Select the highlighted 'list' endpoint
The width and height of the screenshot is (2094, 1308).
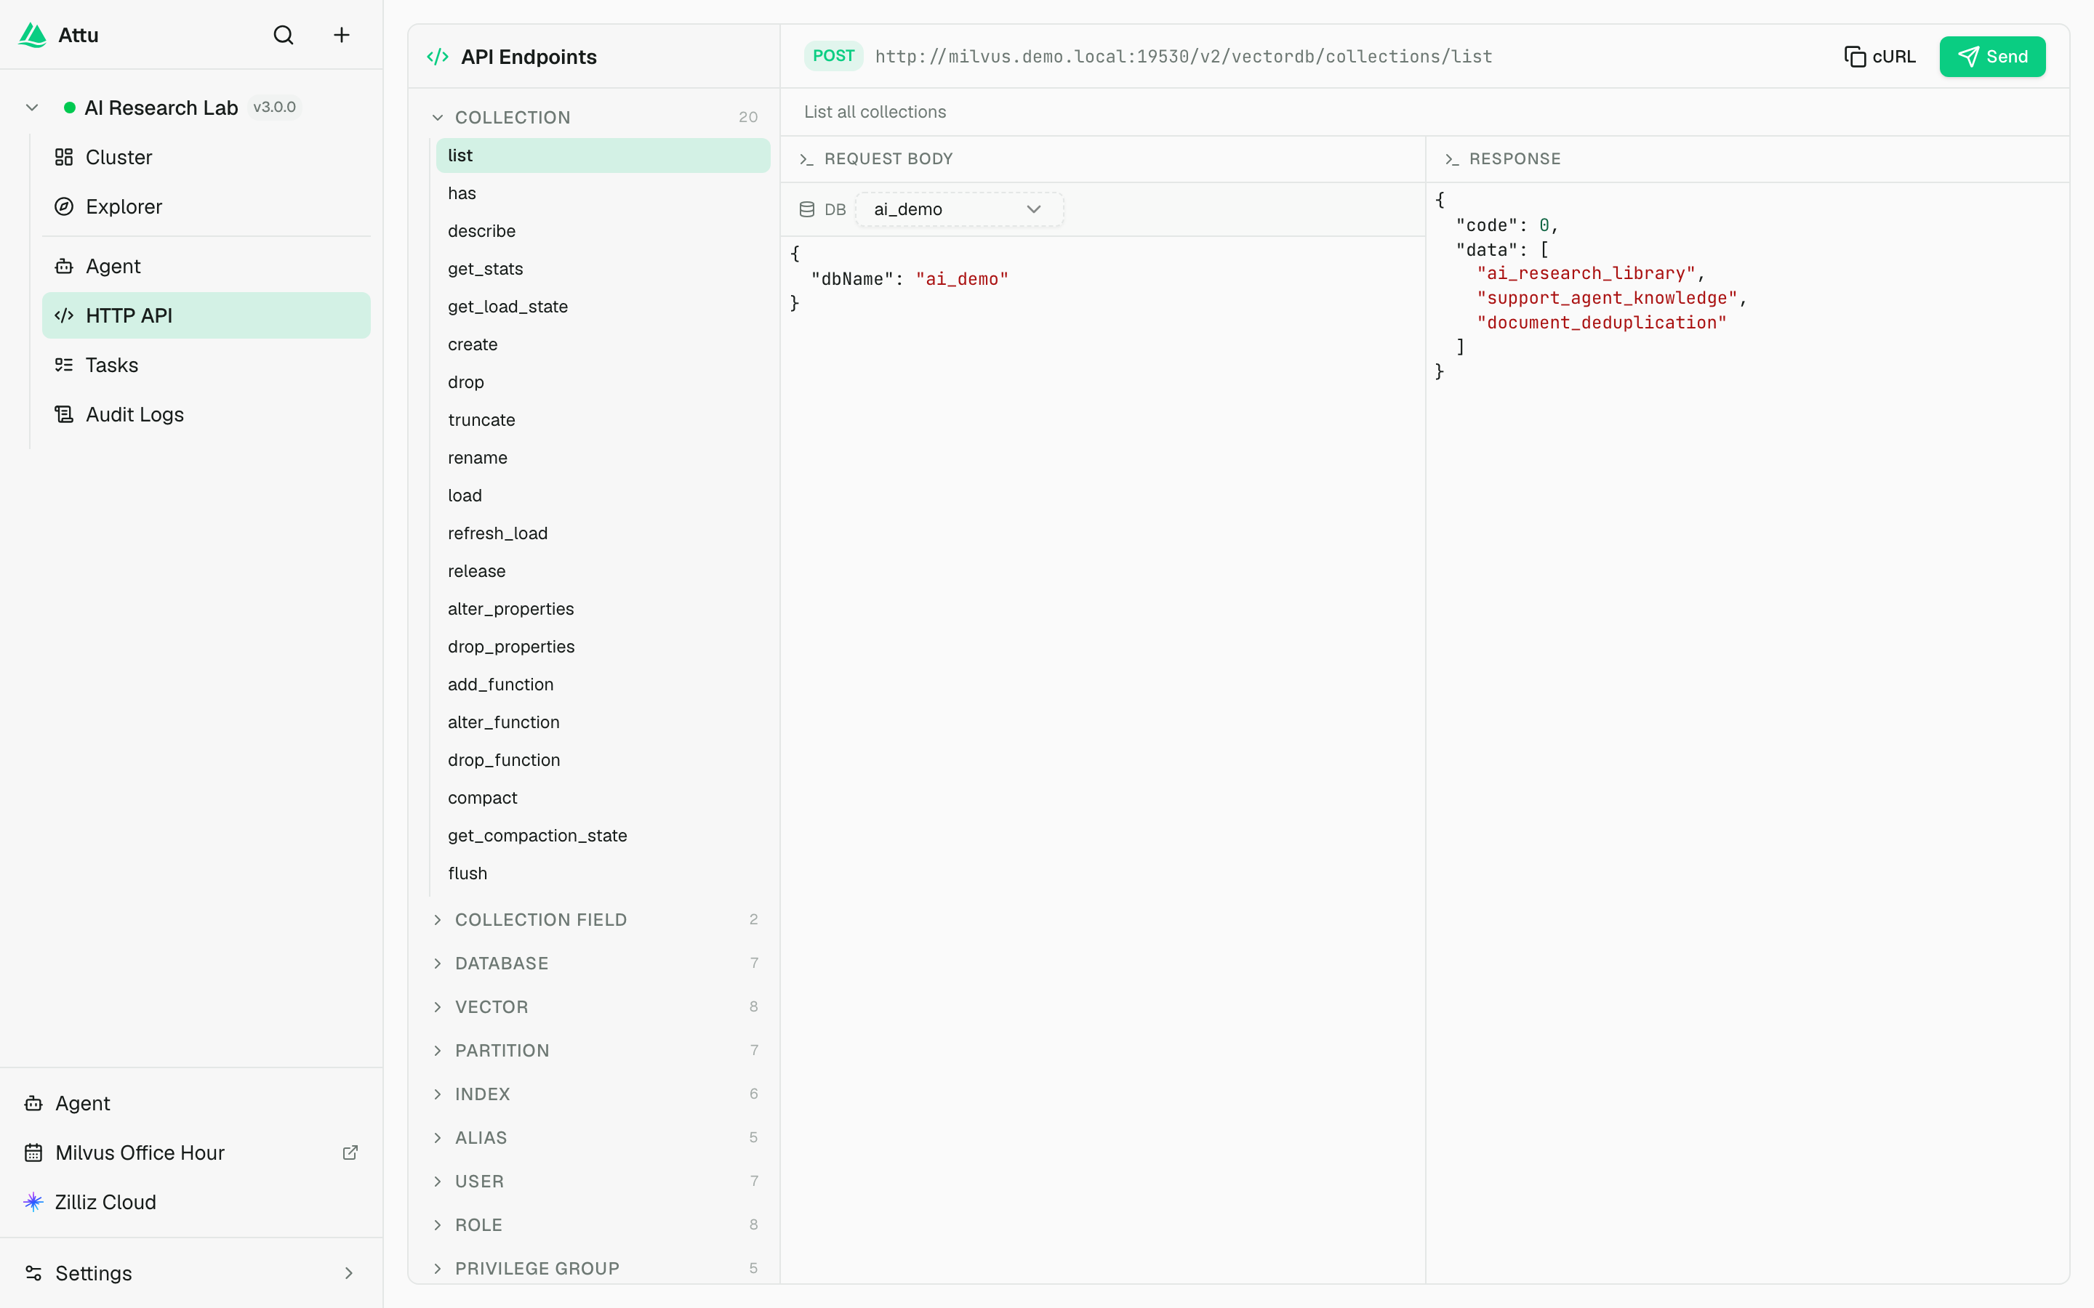point(603,155)
